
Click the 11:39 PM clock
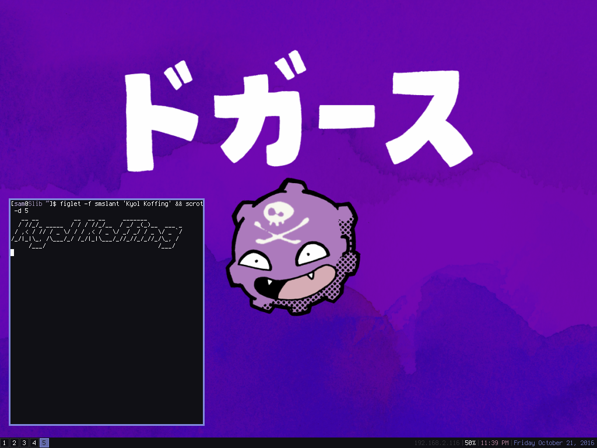click(x=494, y=443)
